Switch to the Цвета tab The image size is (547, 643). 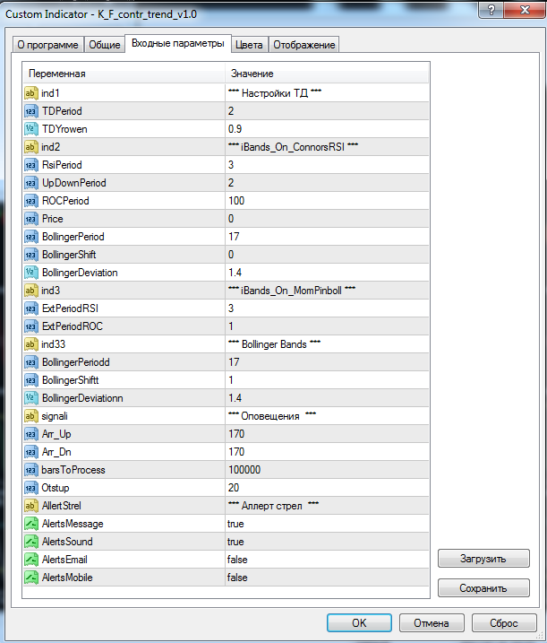249,45
